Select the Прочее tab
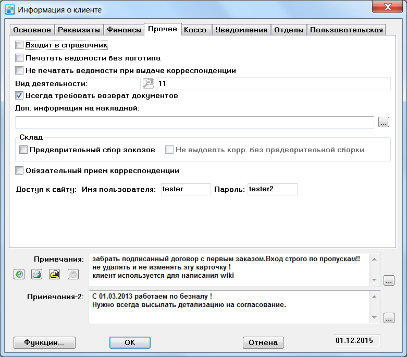This screenshot has height=357, width=407. pos(163,29)
